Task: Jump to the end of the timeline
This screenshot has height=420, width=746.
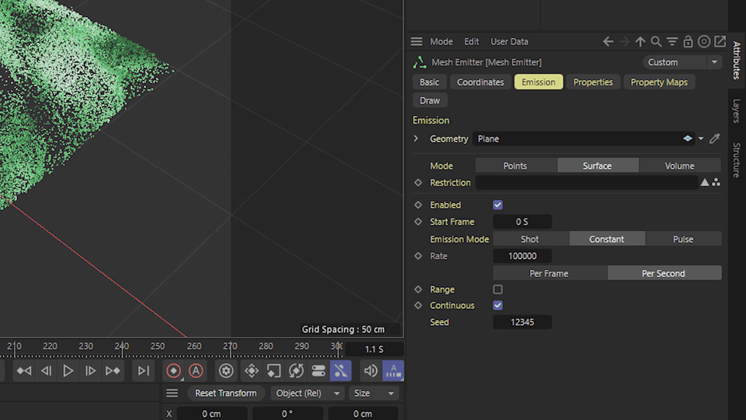Action: pyautogui.click(x=143, y=370)
